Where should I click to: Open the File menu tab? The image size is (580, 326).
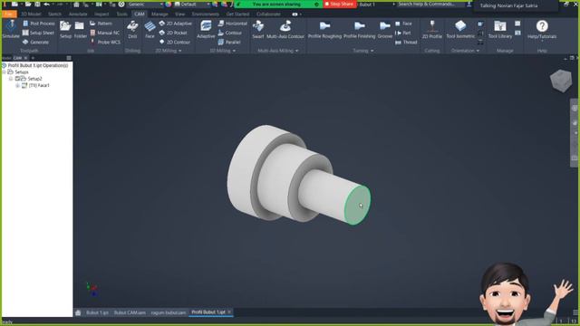pyautogui.click(x=9, y=14)
